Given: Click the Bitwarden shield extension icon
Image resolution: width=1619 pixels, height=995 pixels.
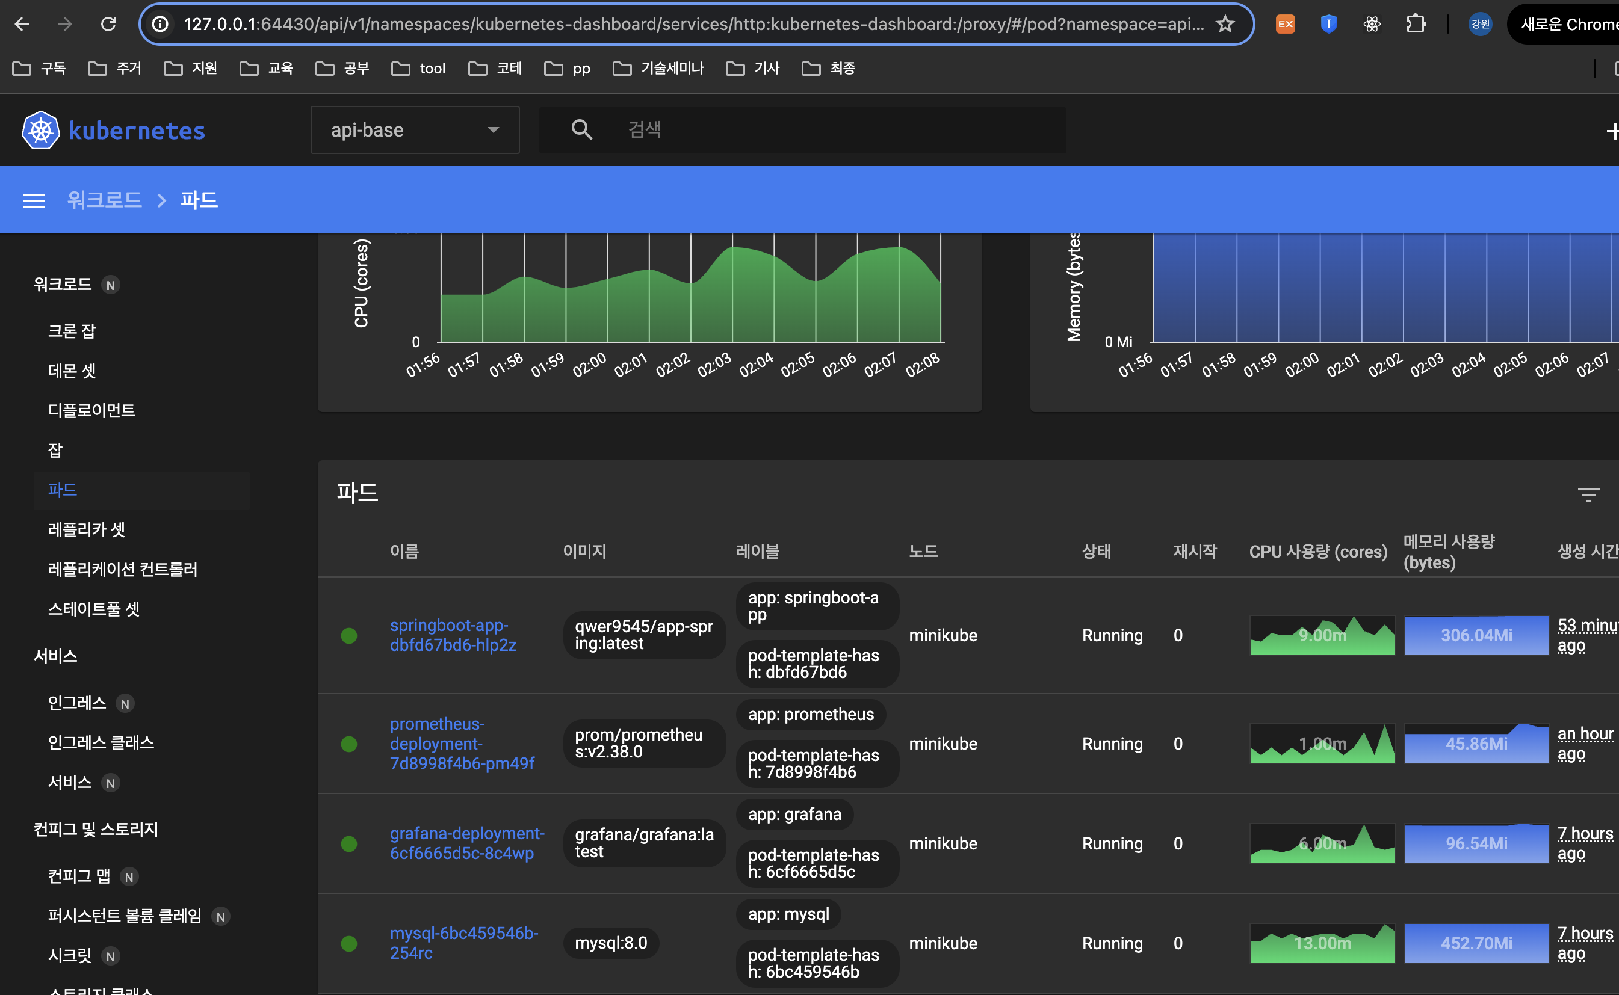Looking at the screenshot, I should (x=1329, y=24).
